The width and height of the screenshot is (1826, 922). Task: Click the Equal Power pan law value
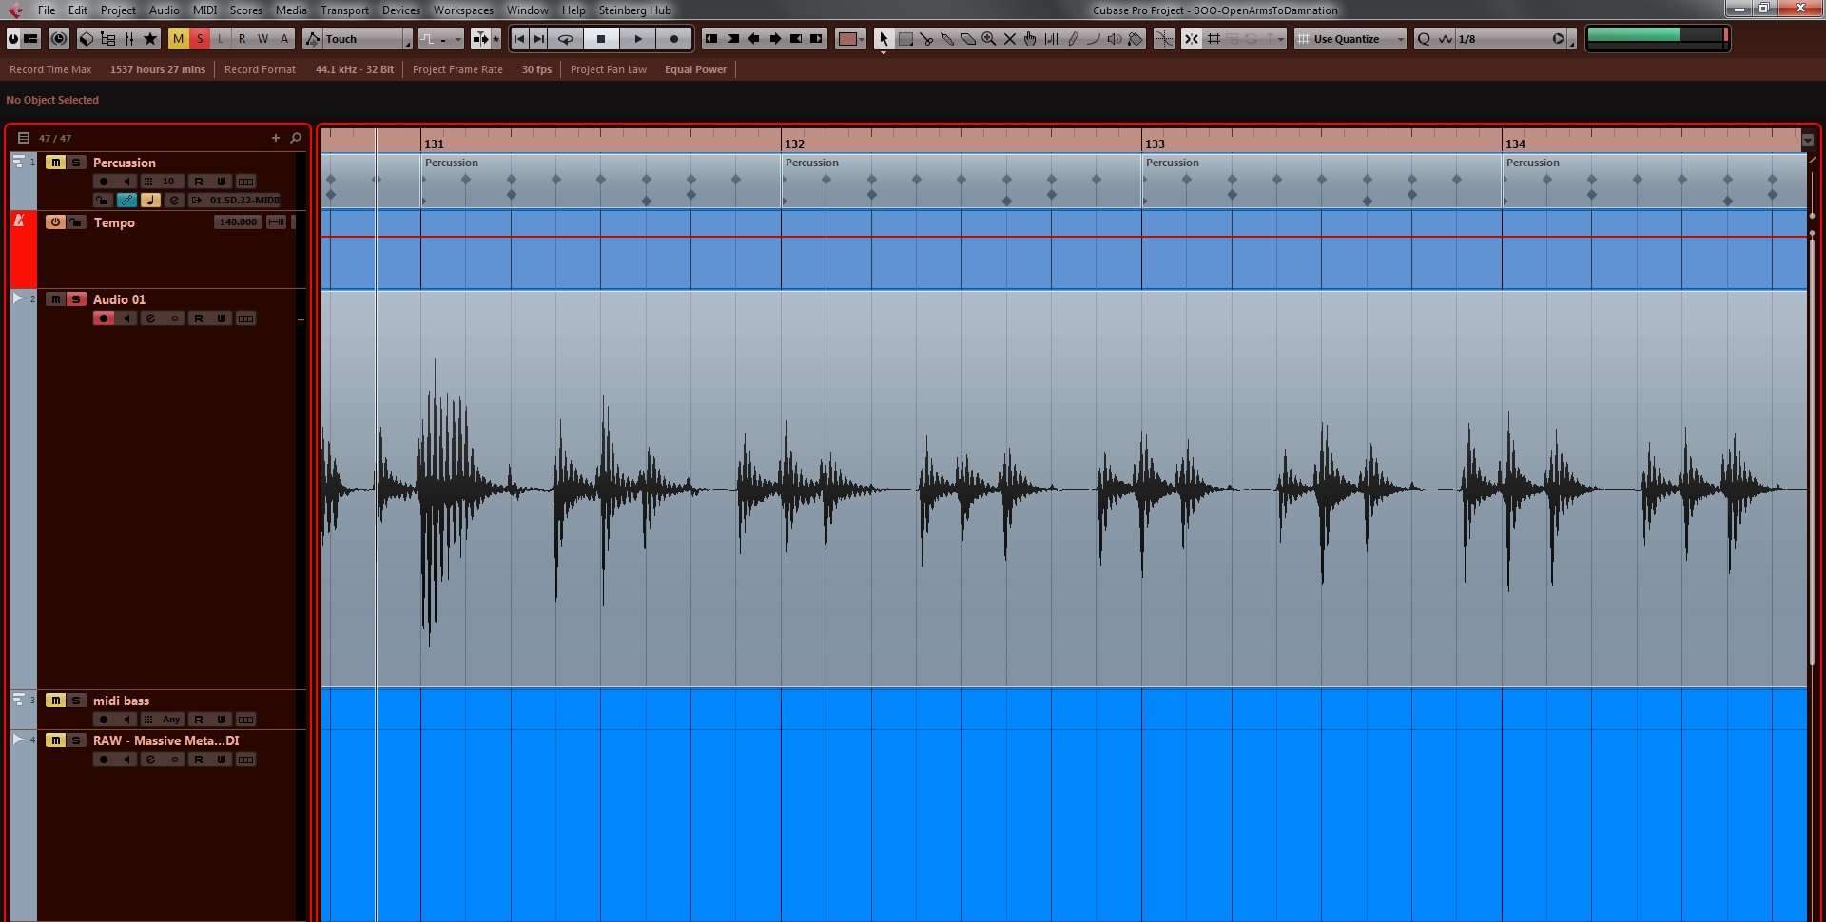point(695,69)
